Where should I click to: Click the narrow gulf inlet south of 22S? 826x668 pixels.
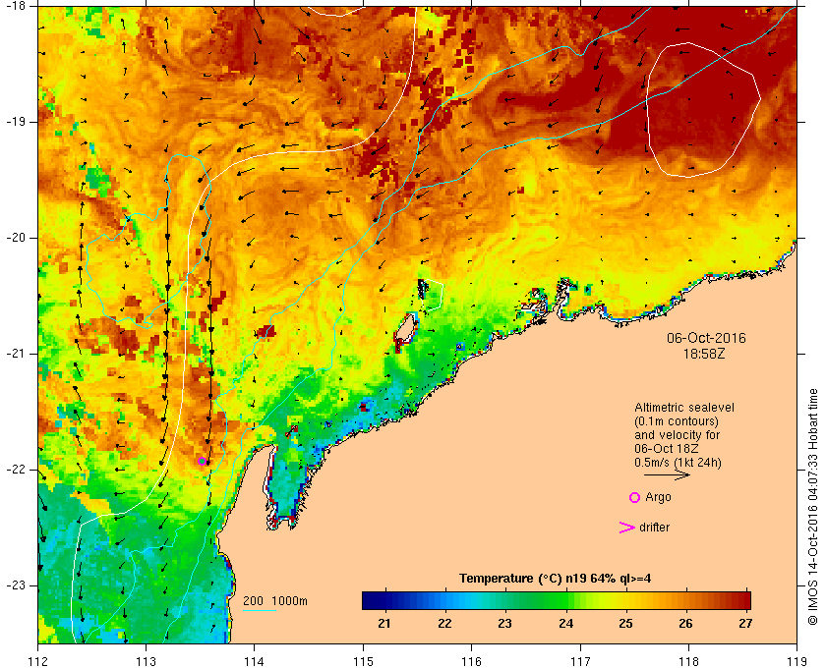[x=287, y=487]
